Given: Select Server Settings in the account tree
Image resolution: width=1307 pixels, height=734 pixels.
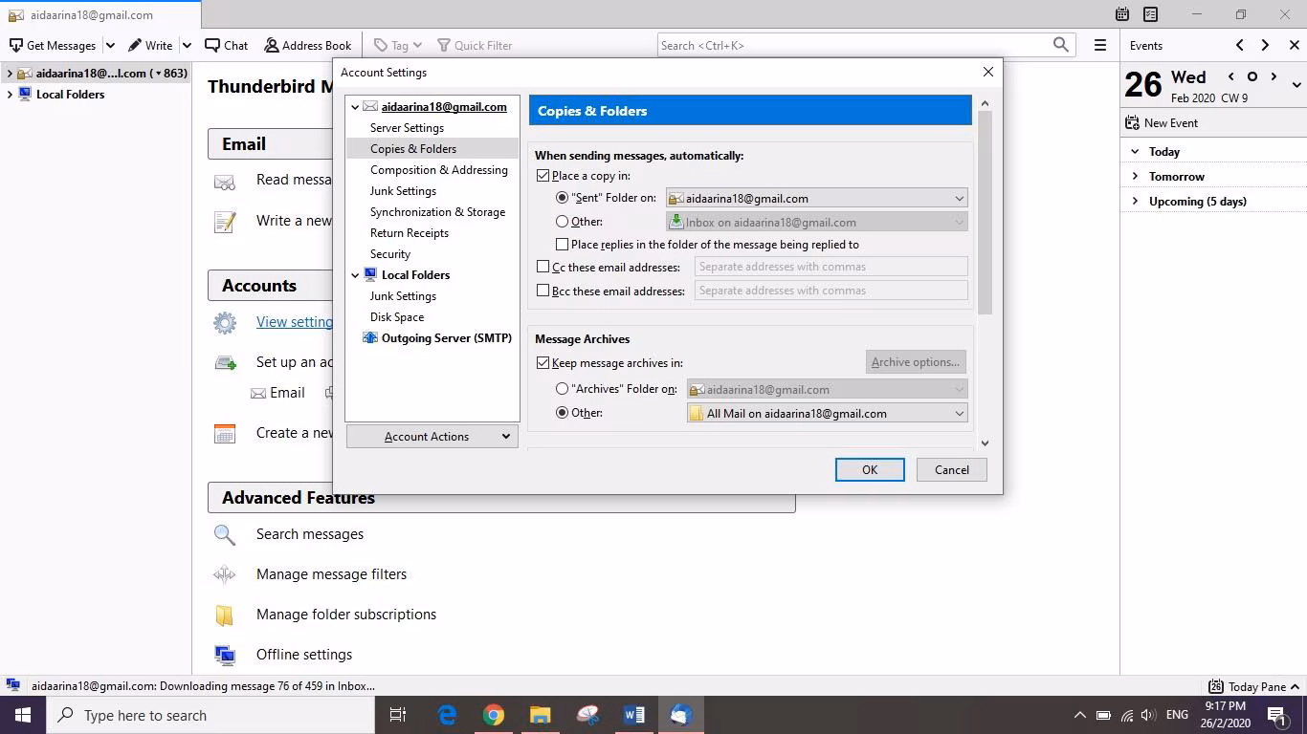Looking at the screenshot, I should coord(407,128).
